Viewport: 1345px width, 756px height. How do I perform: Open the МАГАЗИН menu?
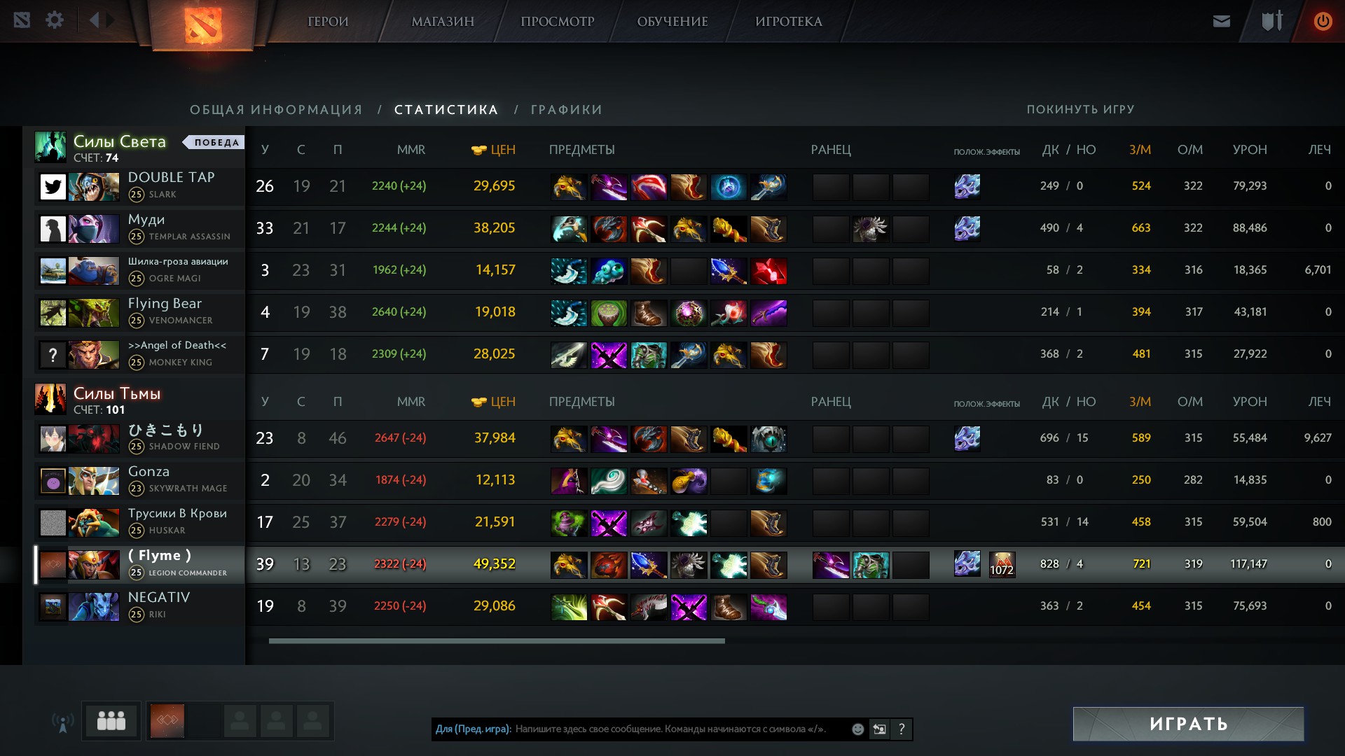pyautogui.click(x=443, y=22)
